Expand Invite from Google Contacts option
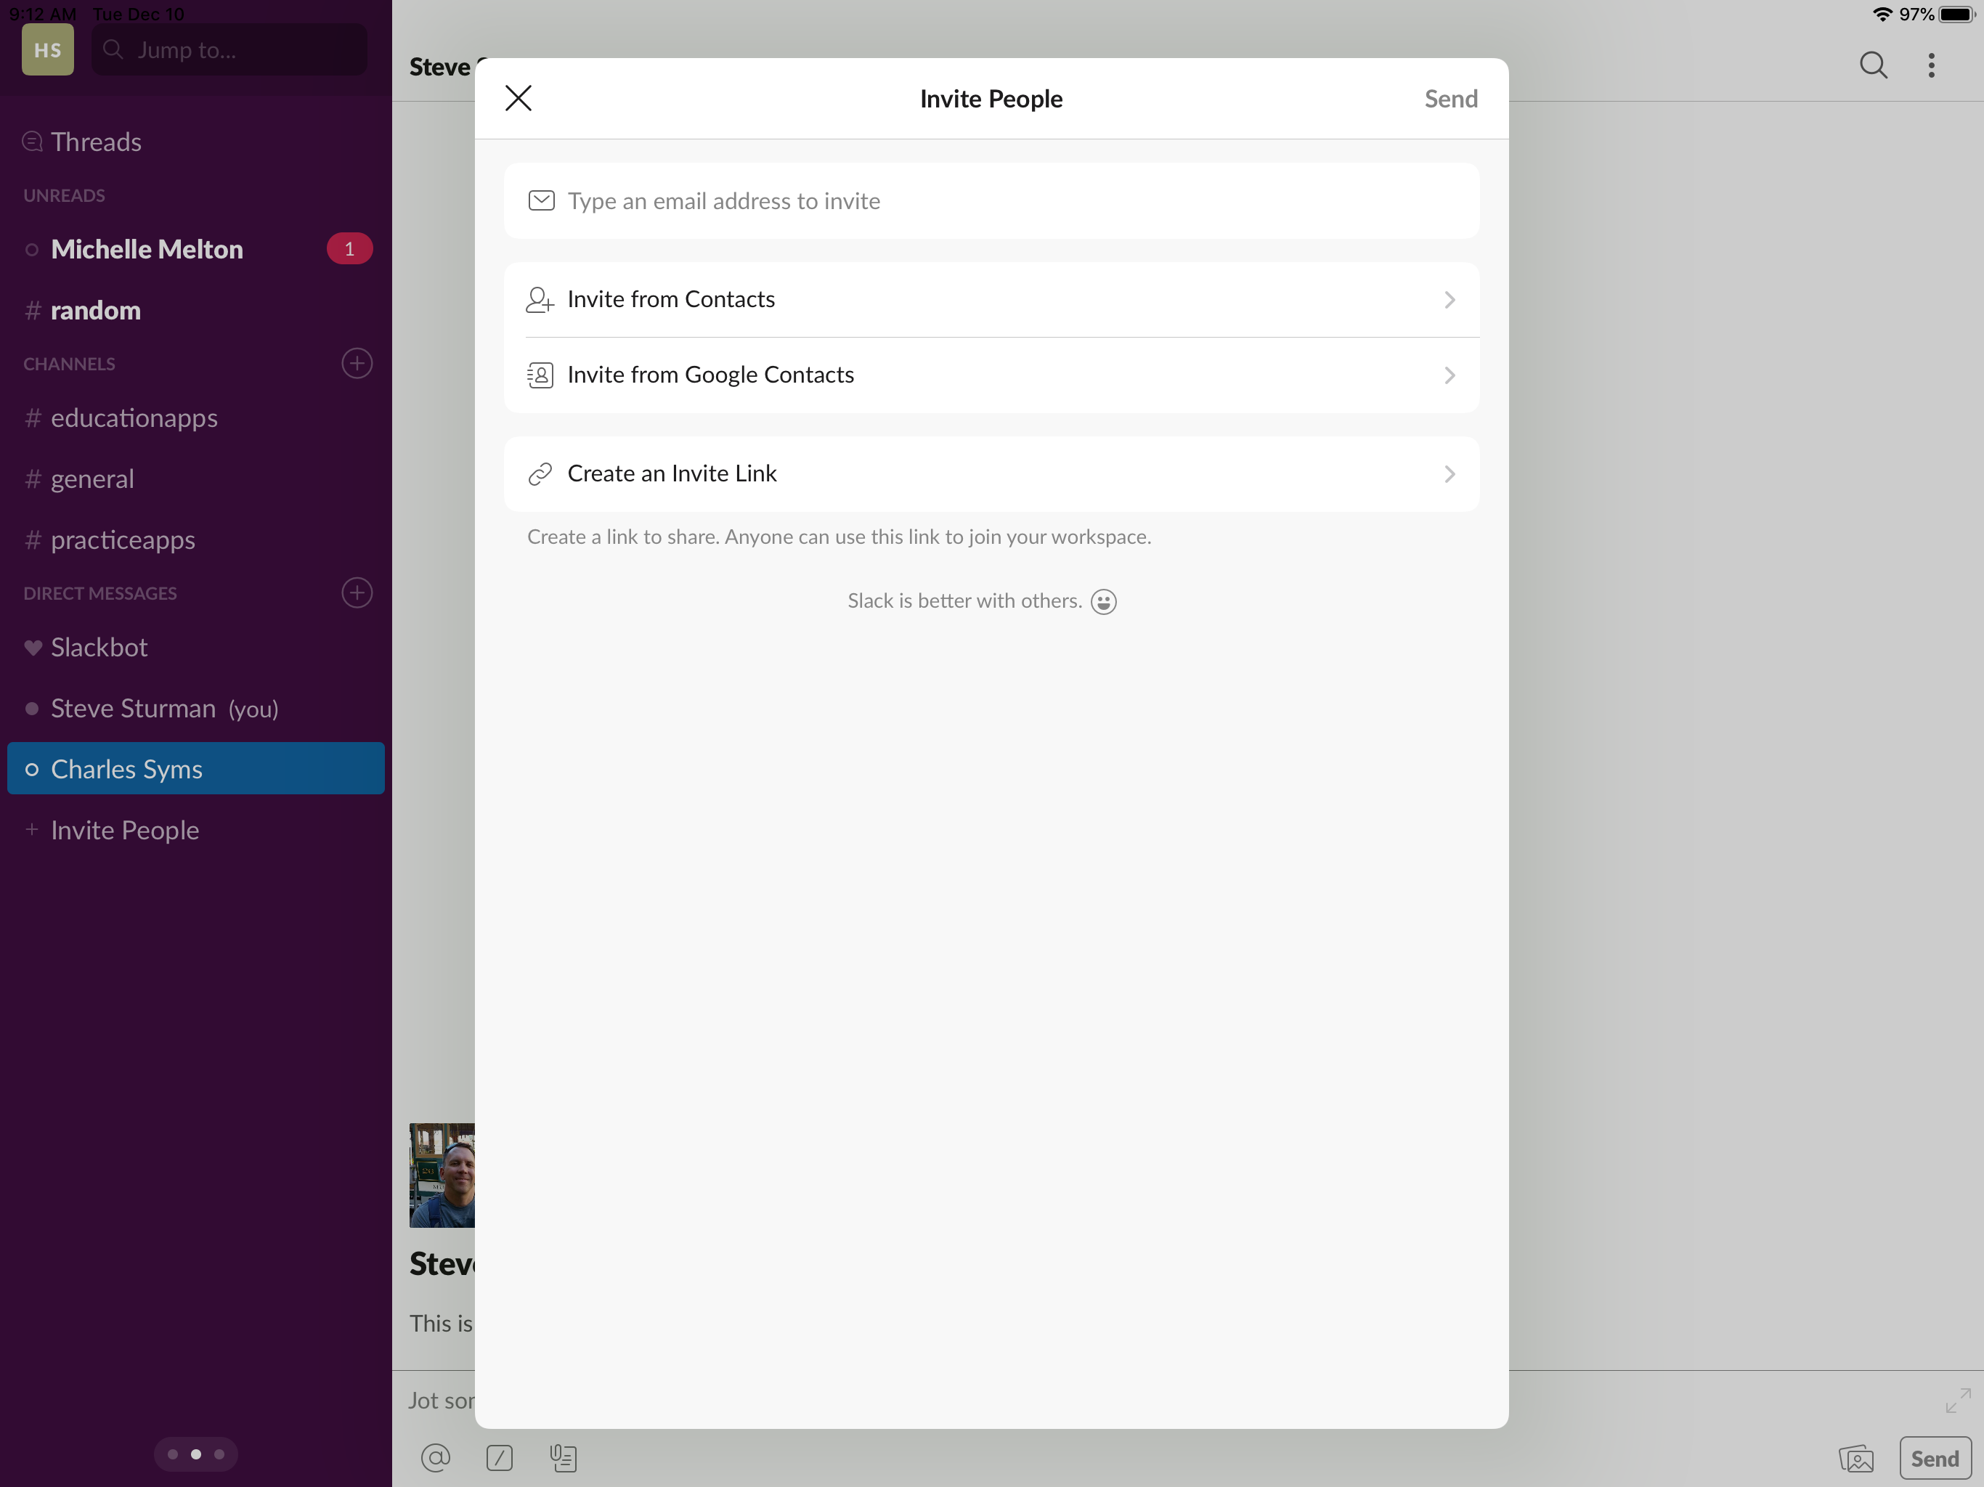This screenshot has height=1487, width=1984. click(x=991, y=375)
